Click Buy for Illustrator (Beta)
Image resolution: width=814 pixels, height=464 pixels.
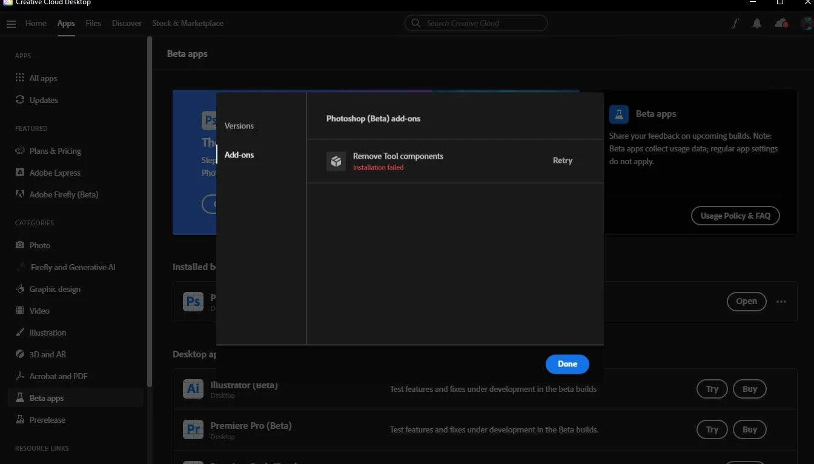click(750, 389)
